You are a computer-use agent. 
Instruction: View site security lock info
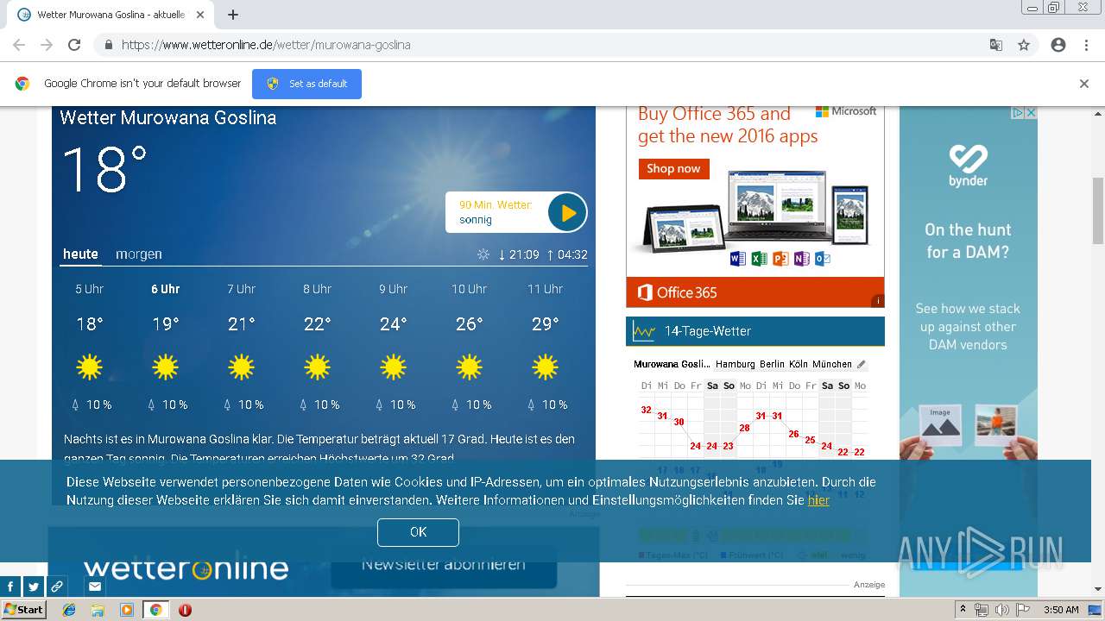click(109, 45)
